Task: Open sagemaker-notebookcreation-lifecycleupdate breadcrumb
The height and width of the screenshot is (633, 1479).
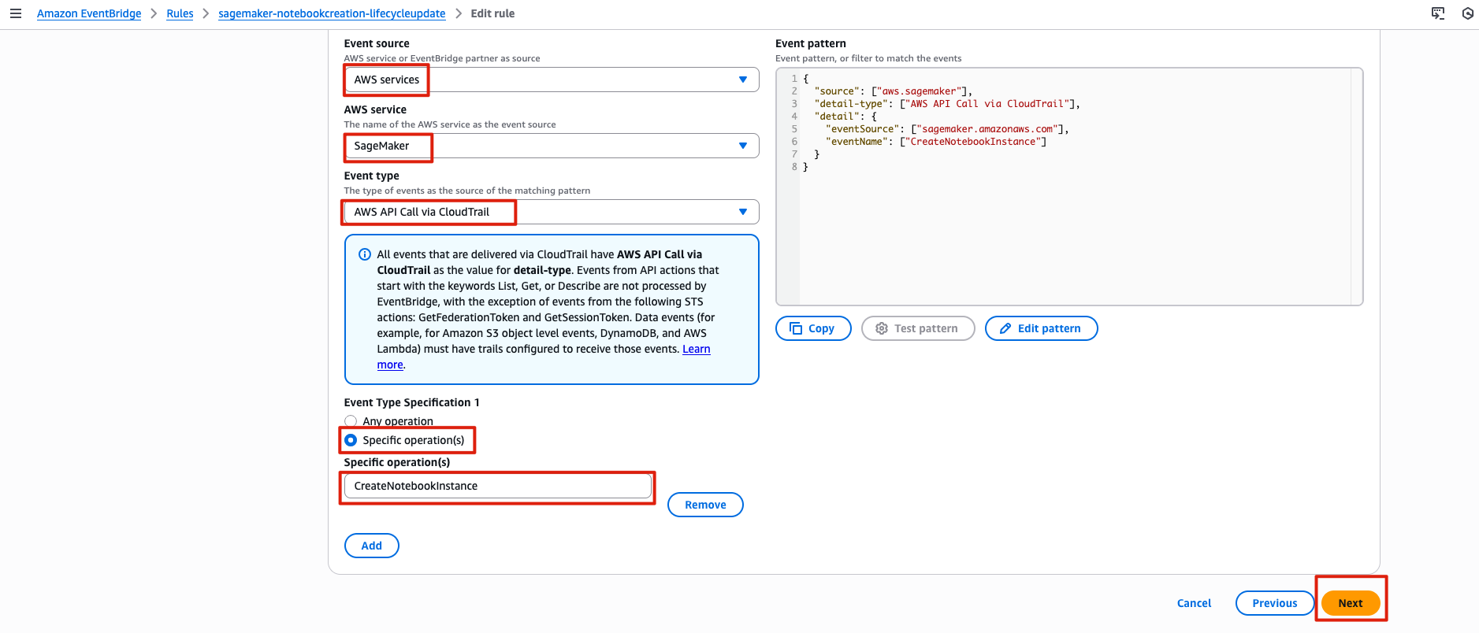Action: click(332, 13)
